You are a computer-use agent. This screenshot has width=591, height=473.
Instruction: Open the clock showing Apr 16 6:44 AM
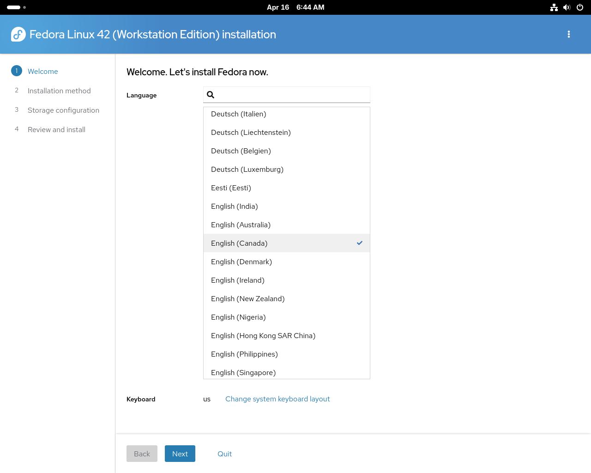click(295, 7)
